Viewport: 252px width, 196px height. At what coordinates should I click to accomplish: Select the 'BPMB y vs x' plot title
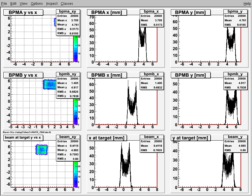(x=23, y=75)
